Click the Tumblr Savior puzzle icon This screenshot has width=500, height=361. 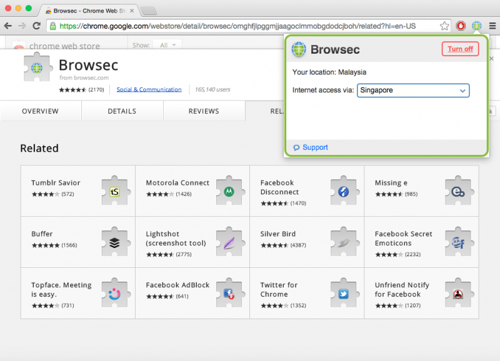click(x=116, y=190)
